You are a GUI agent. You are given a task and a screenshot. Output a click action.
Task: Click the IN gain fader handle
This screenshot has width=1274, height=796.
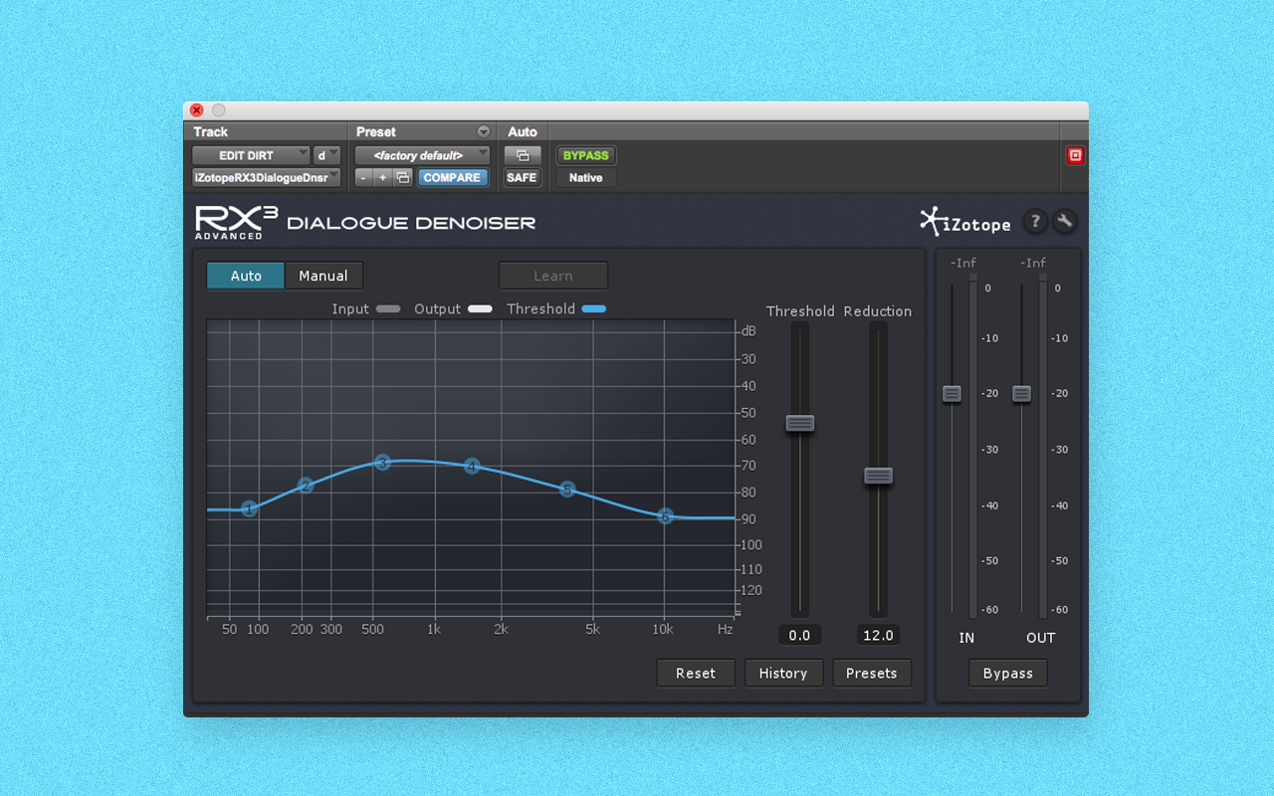952,393
